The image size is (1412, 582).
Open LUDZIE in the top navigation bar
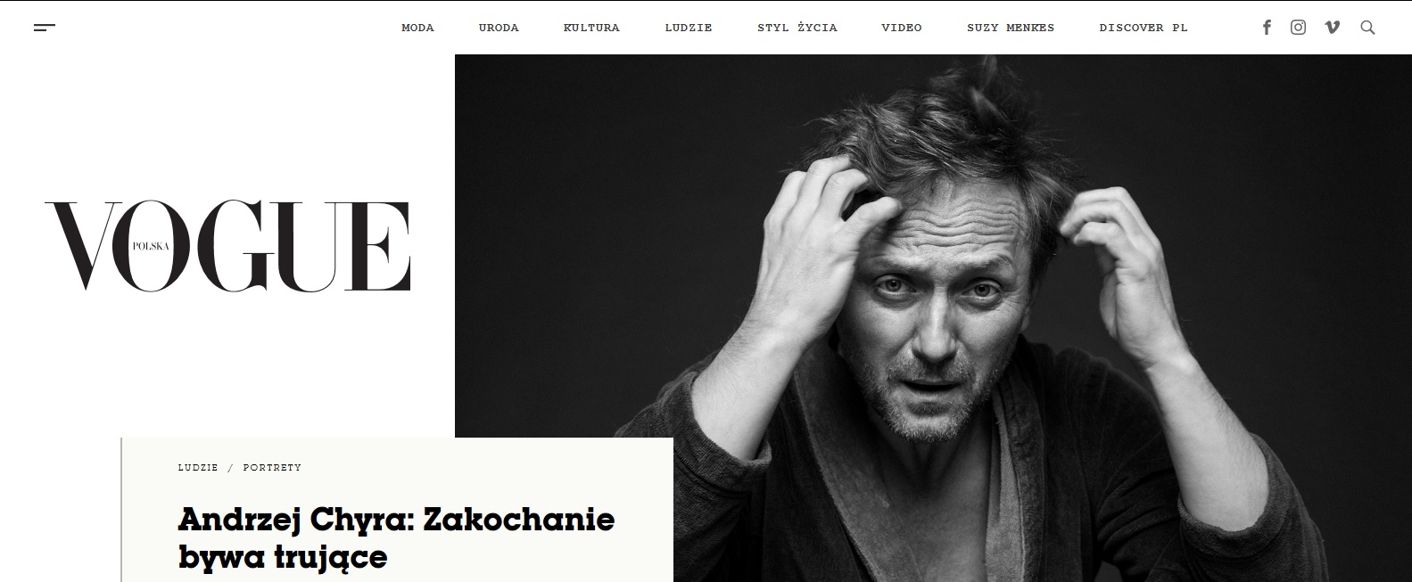click(x=689, y=28)
